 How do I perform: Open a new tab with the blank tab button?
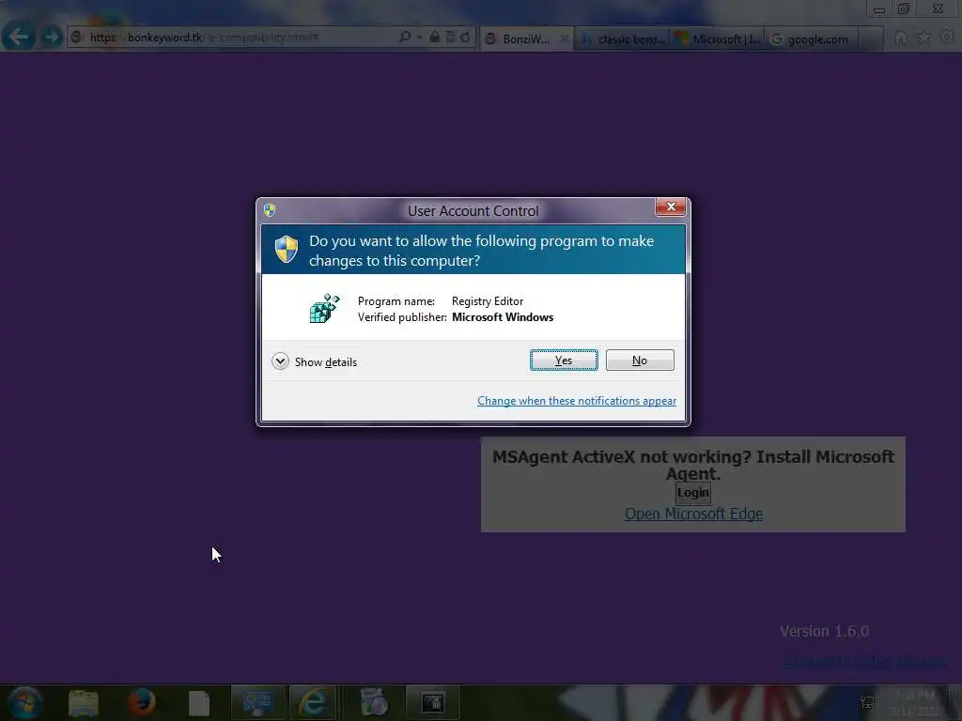coord(870,38)
